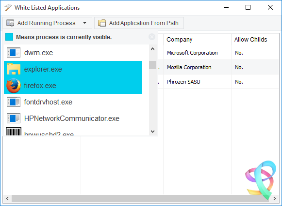Click the hpwuschd2.exe barcode icon
This screenshot has height=206, width=282.
pos(14,132)
